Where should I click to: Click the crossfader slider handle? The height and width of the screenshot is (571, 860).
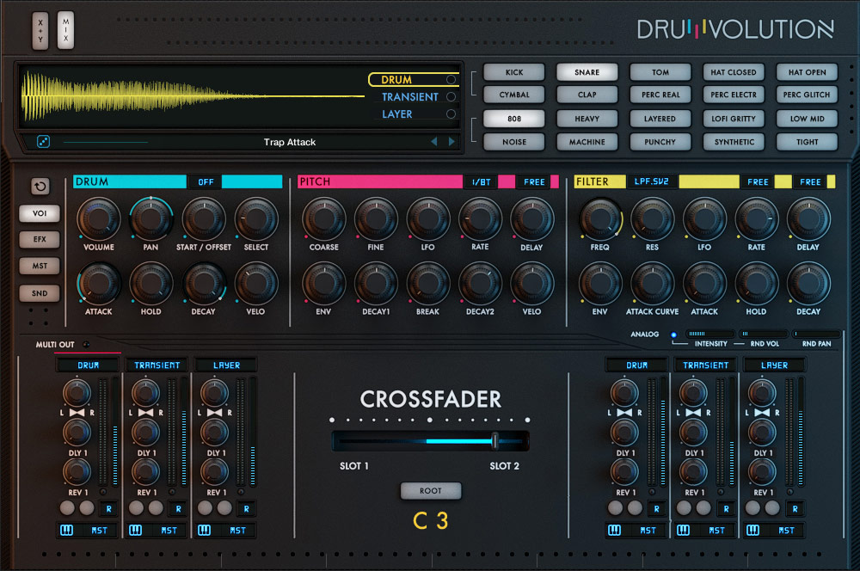pos(496,440)
